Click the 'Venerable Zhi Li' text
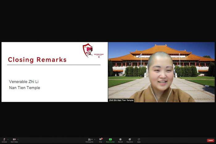This screenshot has width=216, height=144. 24,82
